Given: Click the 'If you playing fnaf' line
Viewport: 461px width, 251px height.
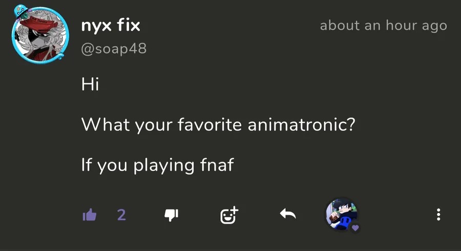Looking at the screenshot, I should point(157,165).
